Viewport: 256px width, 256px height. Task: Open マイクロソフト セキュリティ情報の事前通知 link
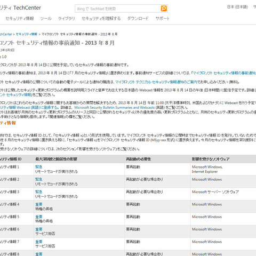(225, 73)
